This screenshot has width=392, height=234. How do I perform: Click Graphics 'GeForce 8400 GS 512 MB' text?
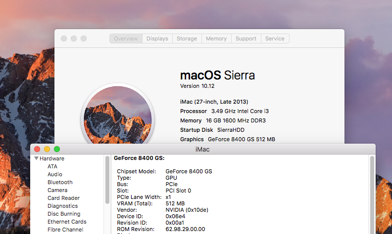click(242, 139)
